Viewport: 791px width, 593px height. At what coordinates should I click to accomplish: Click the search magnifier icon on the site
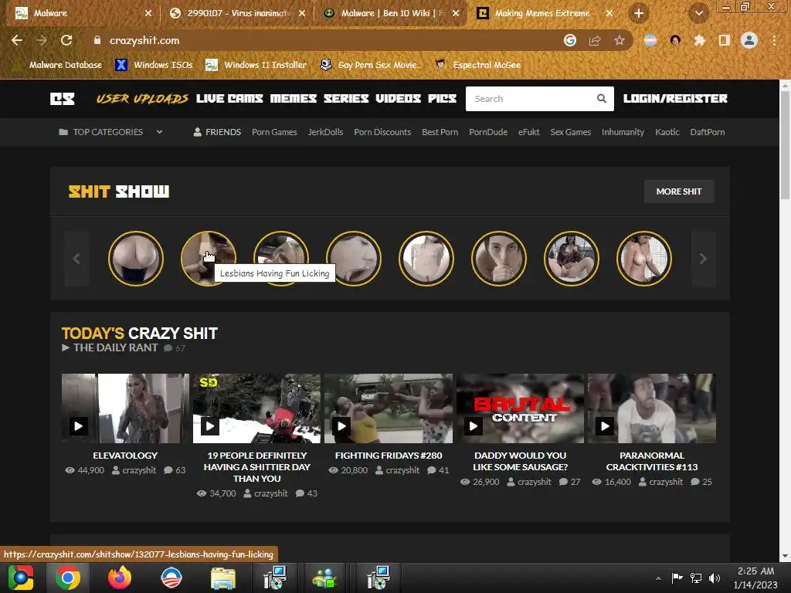coord(601,98)
